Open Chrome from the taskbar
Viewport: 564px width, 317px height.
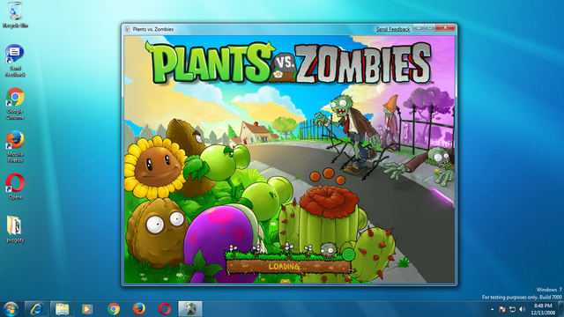click(x=114, y=309)
